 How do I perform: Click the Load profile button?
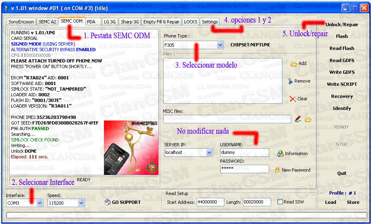[x=330, y=202]
